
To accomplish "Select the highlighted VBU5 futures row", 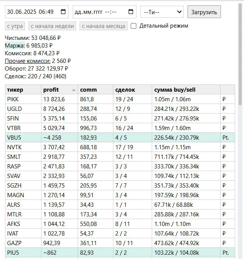I will (x=120, y=137).
